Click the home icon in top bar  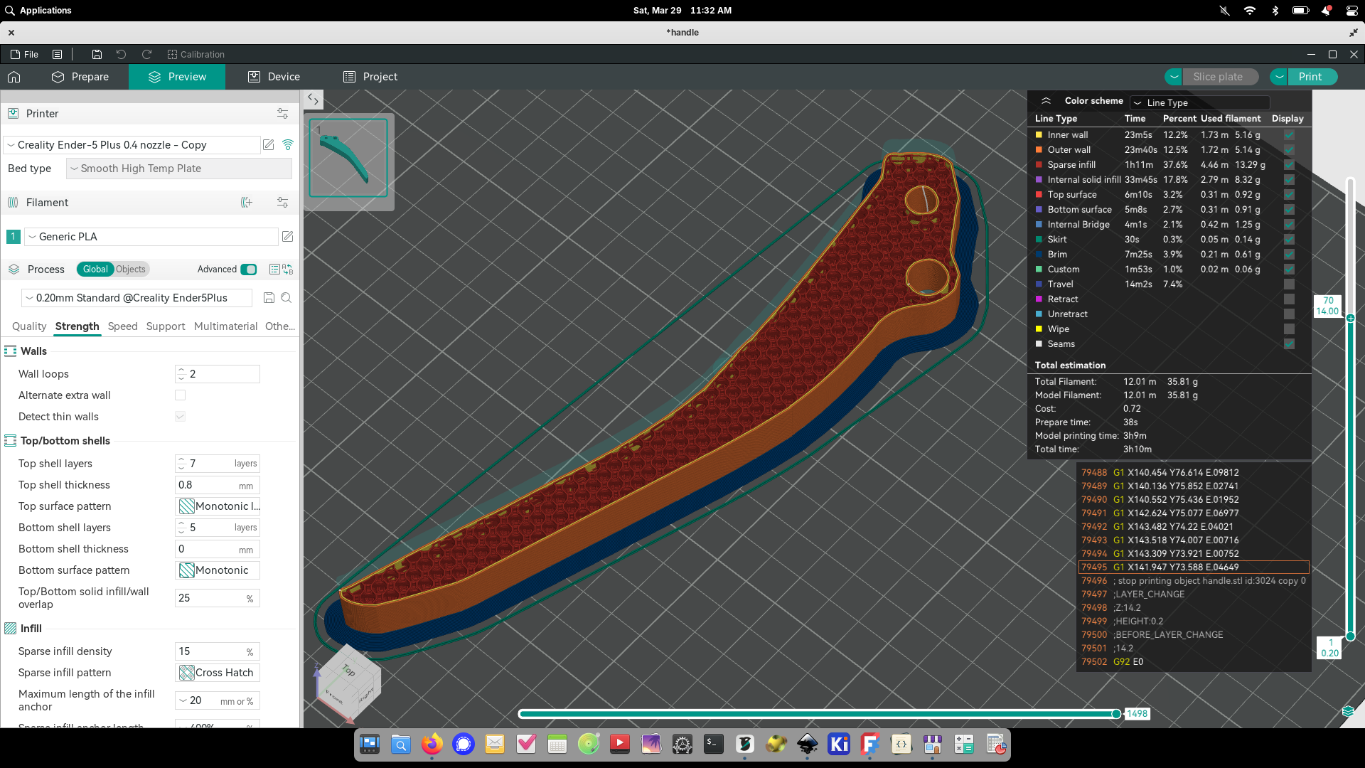tap(14, 77)
